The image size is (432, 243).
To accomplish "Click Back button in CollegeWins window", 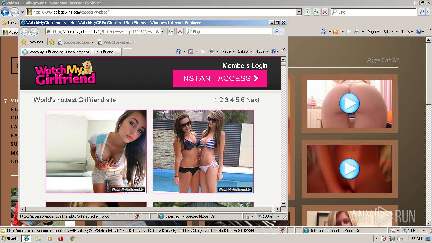I will pyautogui.click(x=5, y=12).
